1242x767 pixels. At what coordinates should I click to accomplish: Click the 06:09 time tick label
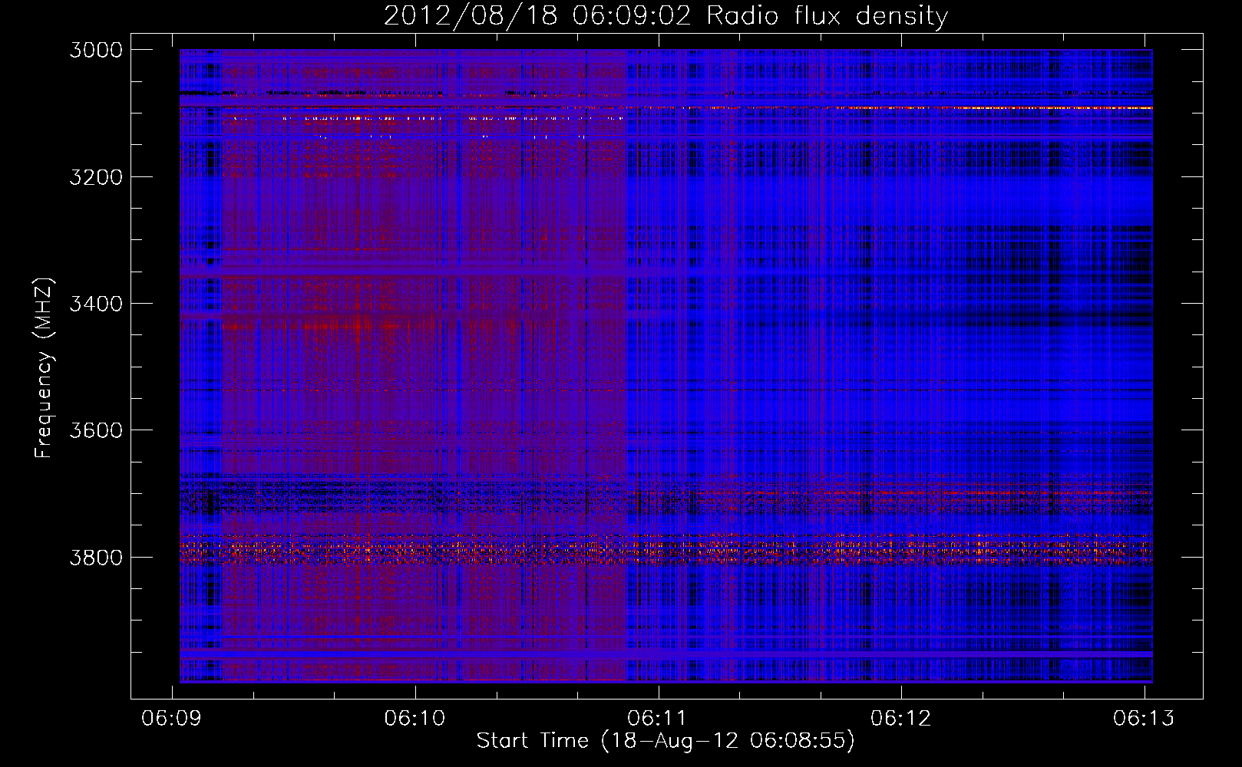click(172, 718)
